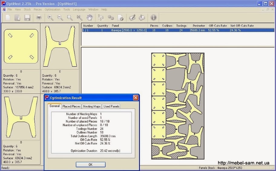This screenshot has width=276, height=171.
Task: Click the New document toolbar icon
Action: click(x=8, y=18)
